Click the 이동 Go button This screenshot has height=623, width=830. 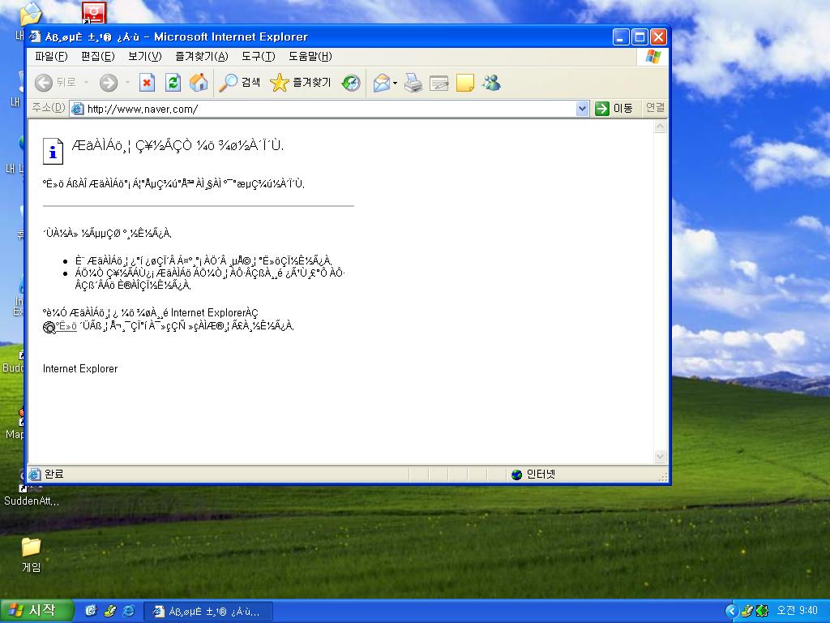pyautogui.click(x=614, y=109)
